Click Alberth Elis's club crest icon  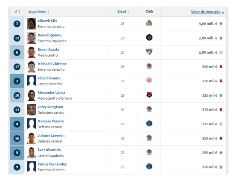[x=149, y=23]
